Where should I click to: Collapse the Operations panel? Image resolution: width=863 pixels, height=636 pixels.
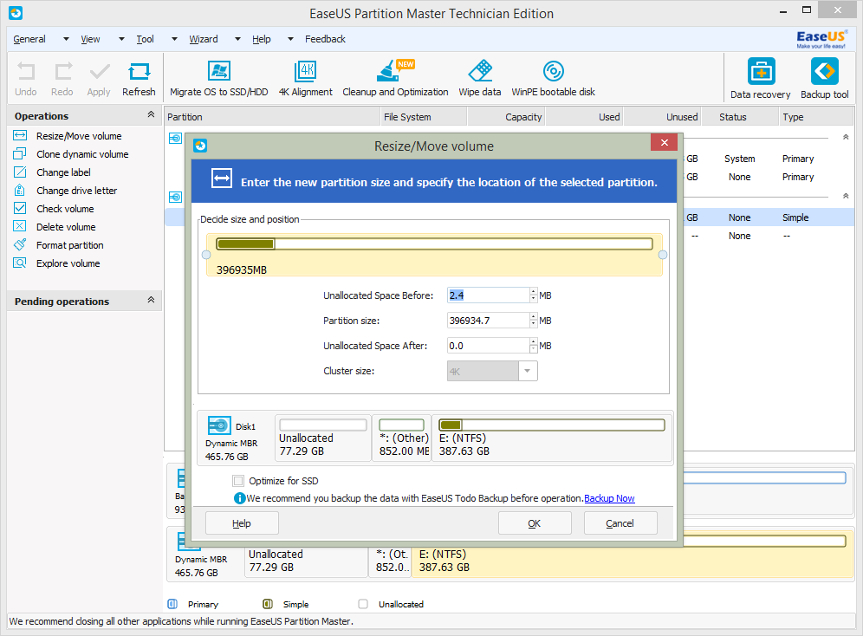151,114
